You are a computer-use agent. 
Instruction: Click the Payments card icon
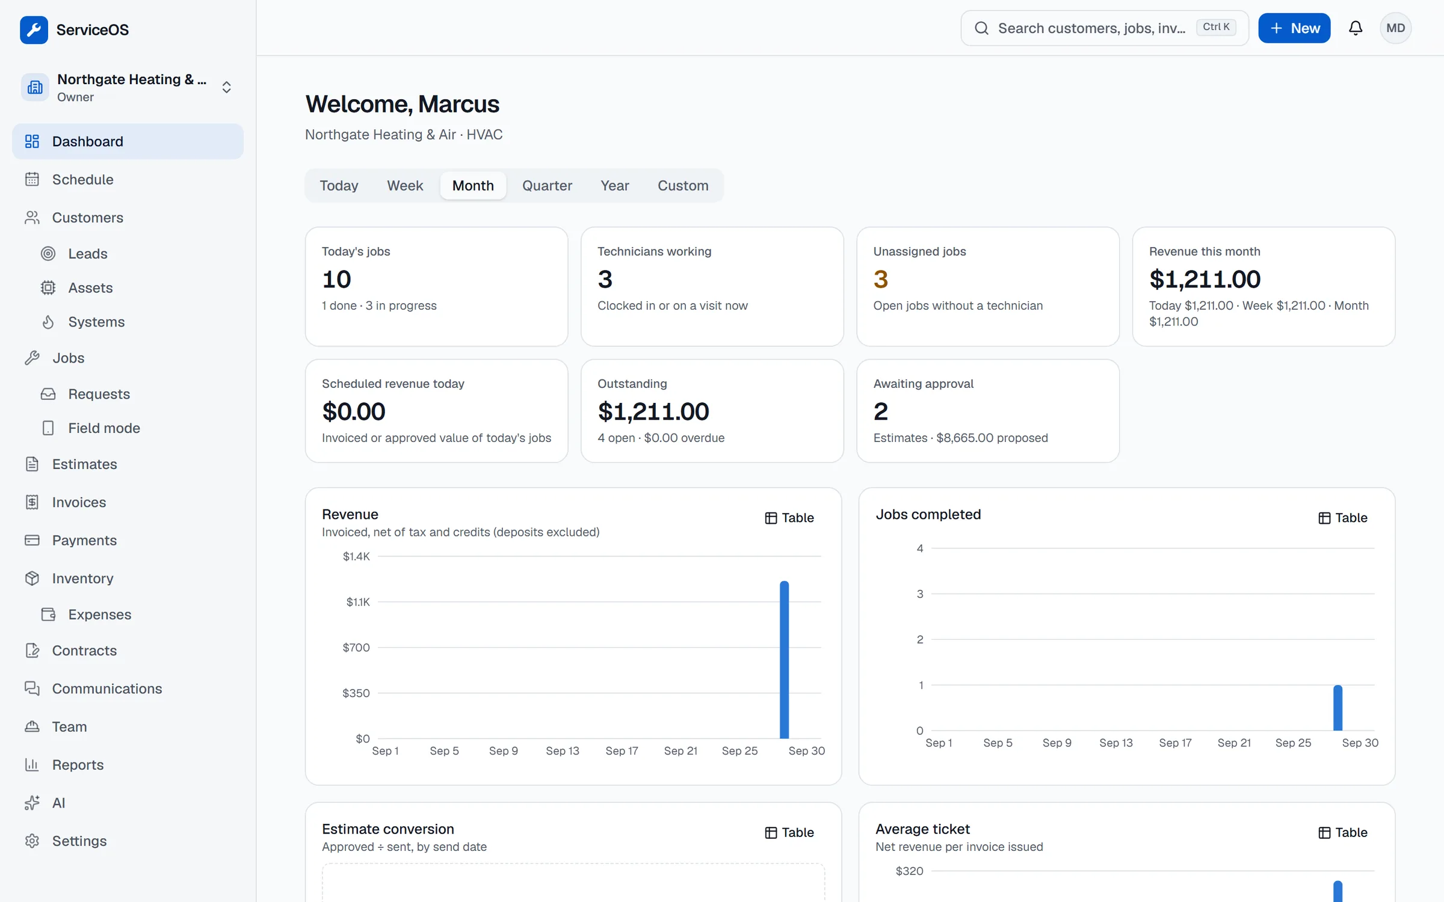click(x=32, y=540)
